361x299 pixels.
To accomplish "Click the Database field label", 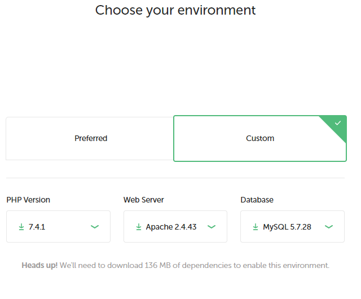I will click(257, 200).
